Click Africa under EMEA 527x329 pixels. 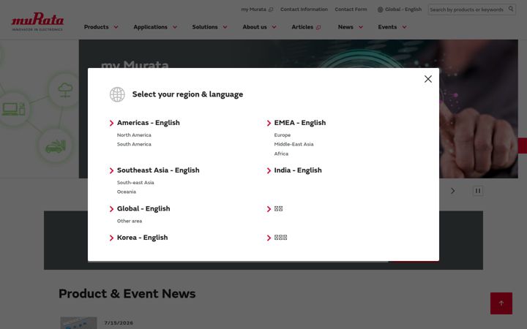pyautogui.click(x=281, y=154)
